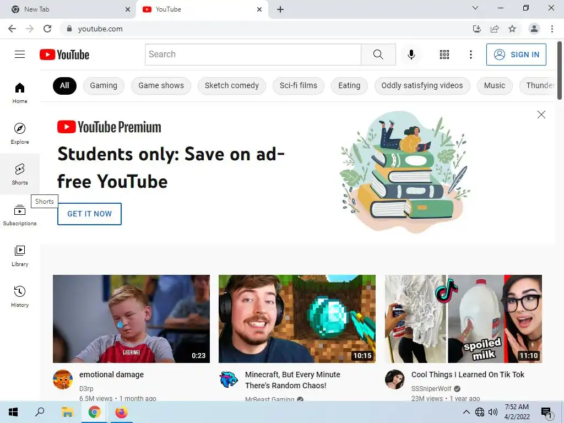Select the All filter chip
The width and height of the screenshot is (564, 423).
(64, 85)
